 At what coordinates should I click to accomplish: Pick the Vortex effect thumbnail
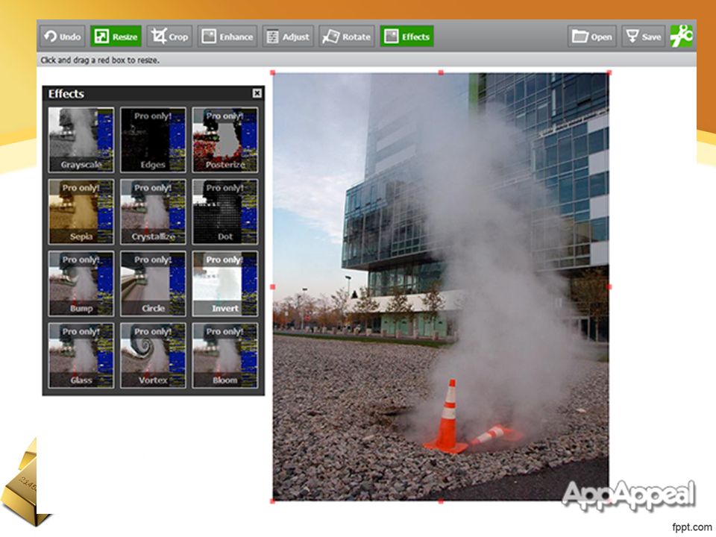point(153,355)
